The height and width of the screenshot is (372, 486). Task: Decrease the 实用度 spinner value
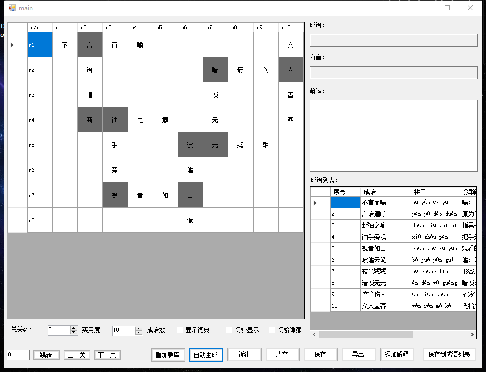[139, 332]
